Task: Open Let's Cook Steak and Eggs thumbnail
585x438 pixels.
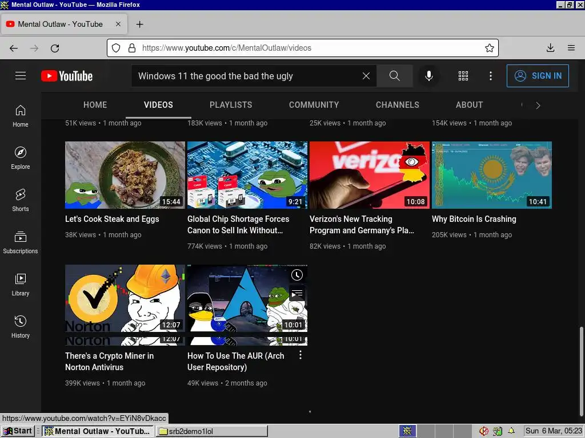Action: (125, 175)
